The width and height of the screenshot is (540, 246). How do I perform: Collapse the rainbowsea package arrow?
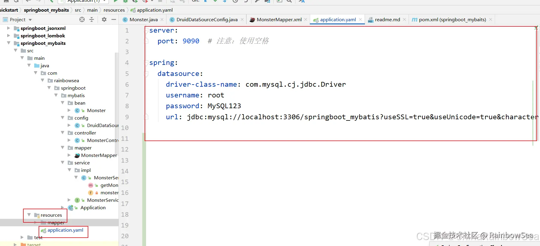[x=43, y=80]
